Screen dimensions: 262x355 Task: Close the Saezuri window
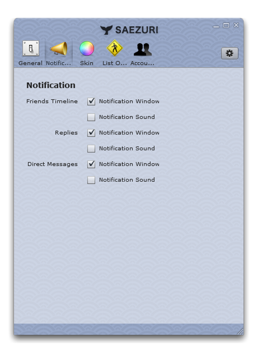[236, 25]
